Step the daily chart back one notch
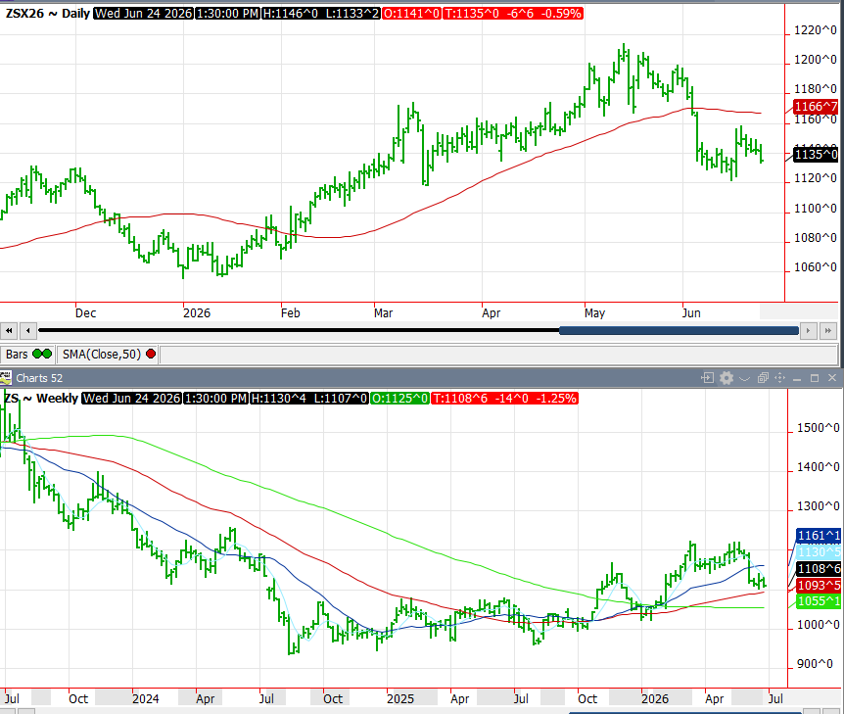The height and width of the screenshot is (714, 844). [28, 331]
